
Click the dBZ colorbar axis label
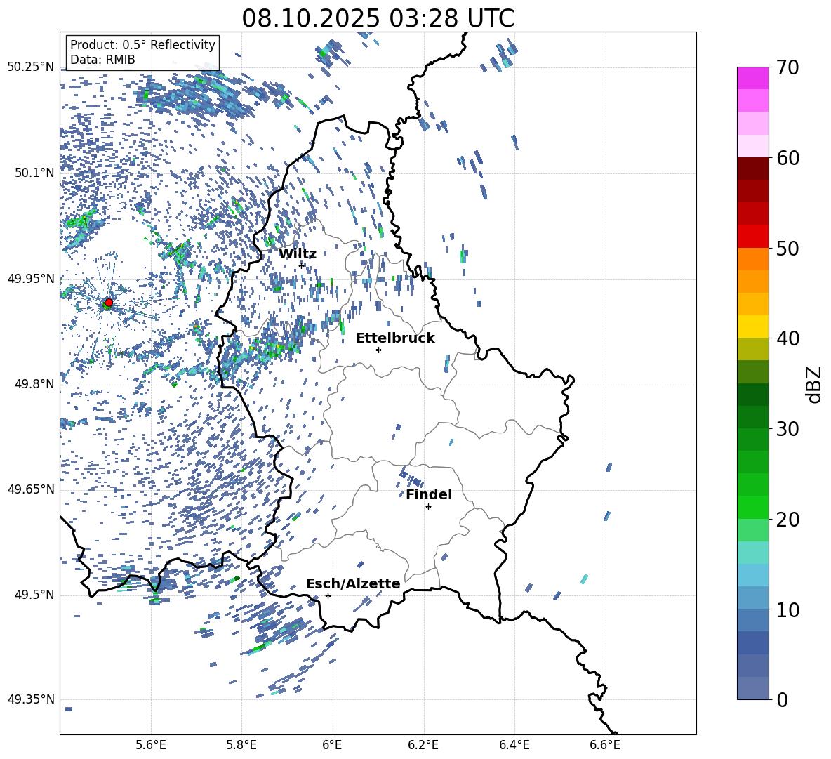pyautogui.click(x=815, y=384)
